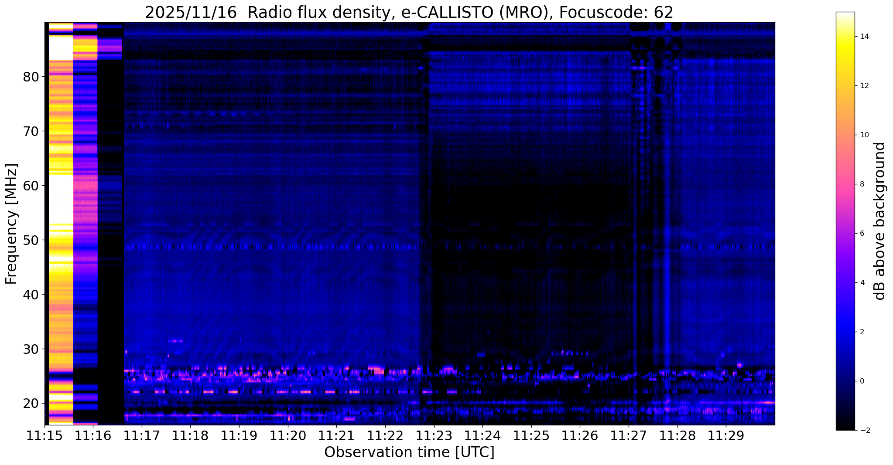This screenshot has width=893, height=465.
Task: Click the 11:19 time tick label
Action: pos(239,436)
